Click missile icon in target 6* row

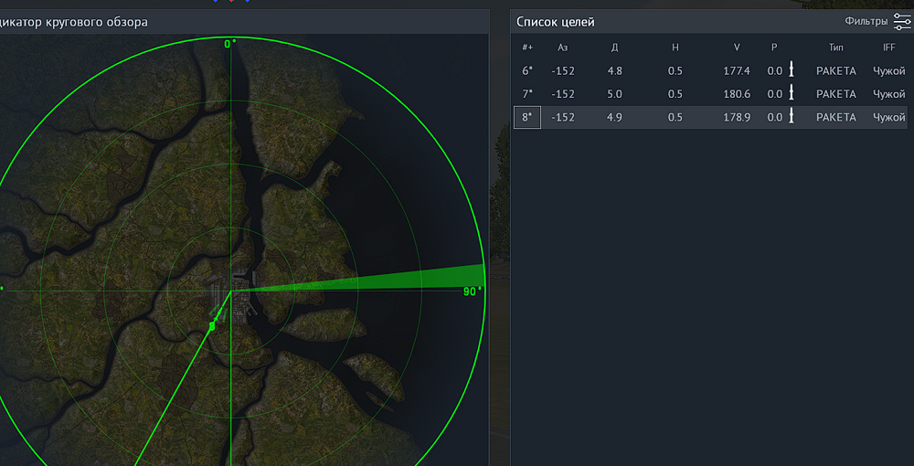click(x=792, y=70)
